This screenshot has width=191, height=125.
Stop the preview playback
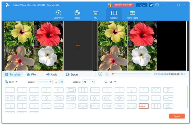coord(107,74)
